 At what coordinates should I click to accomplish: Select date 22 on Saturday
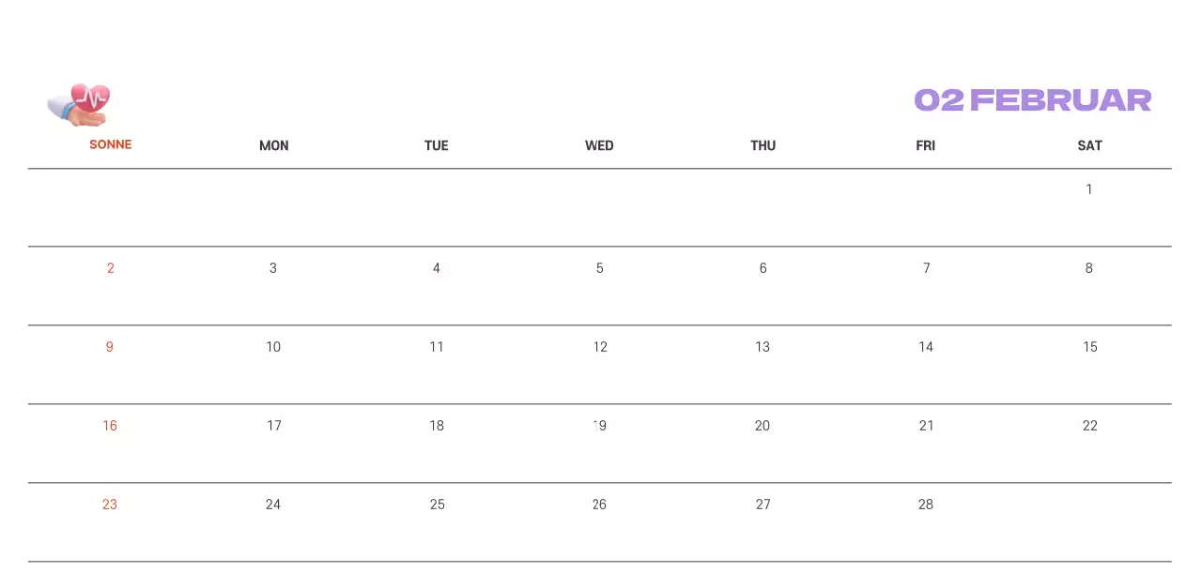tap(1089, 426)
